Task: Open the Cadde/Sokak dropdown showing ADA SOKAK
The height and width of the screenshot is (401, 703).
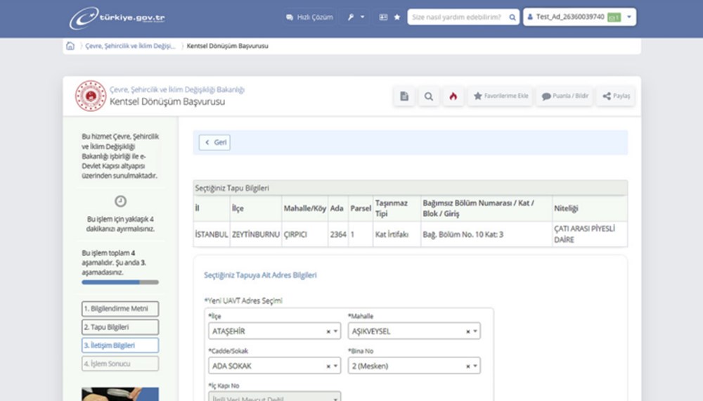Action: coord(335,366)
